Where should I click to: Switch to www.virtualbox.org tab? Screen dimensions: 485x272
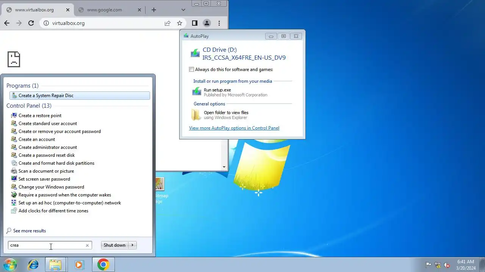point(34,10)
